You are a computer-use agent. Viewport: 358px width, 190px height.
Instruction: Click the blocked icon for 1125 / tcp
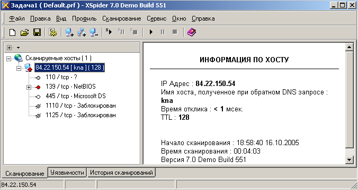point(38,116)
